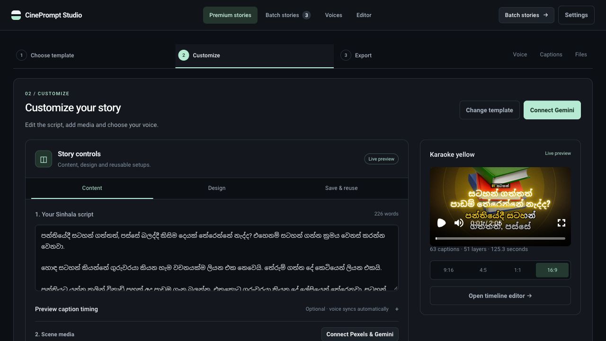Open the Premium stories tab
Viewport: 606px width, 341px height.
click(x=230, y=15)
